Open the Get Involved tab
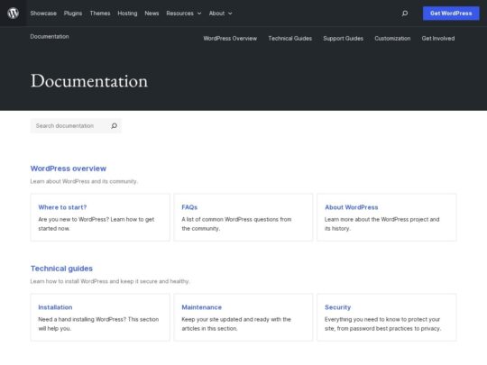The width and height of the screenshot is (487, 365). click(438, 39)
